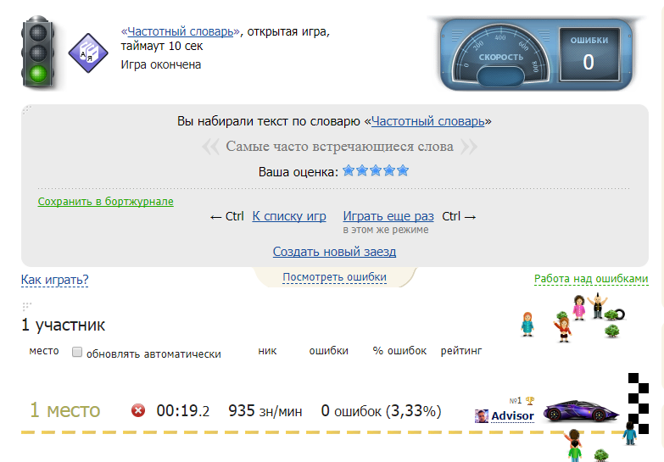Screen dimensions: 664x462
Task: Click the checkered finish flag
Action: (639, 404)
